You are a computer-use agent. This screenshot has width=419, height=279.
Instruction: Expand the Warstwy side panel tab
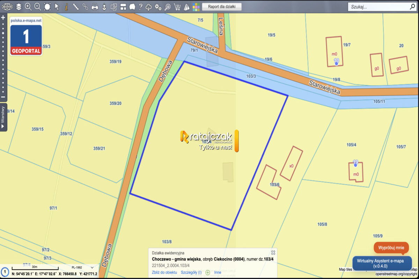click(3, 117)
